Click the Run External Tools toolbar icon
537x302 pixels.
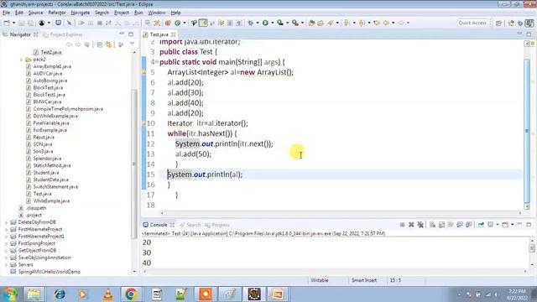point(295,23)
